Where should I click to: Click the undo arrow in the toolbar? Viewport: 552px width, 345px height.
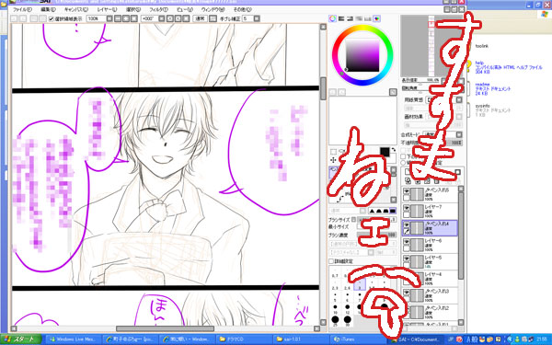14,18
